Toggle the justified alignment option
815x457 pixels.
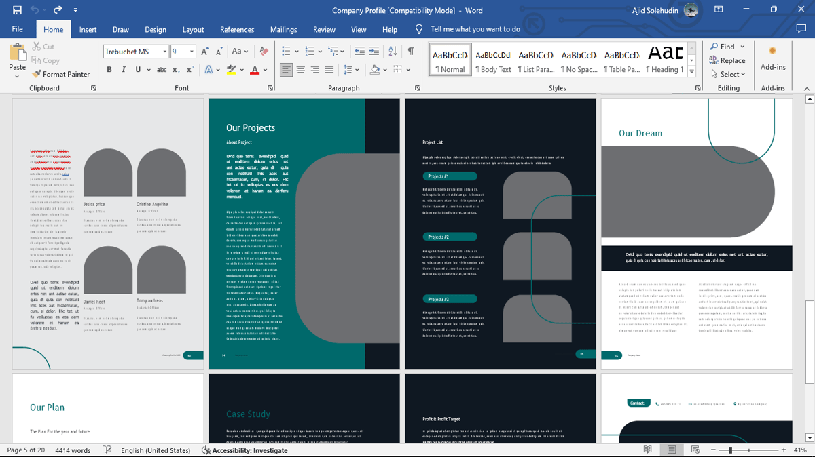pos(329,70)
